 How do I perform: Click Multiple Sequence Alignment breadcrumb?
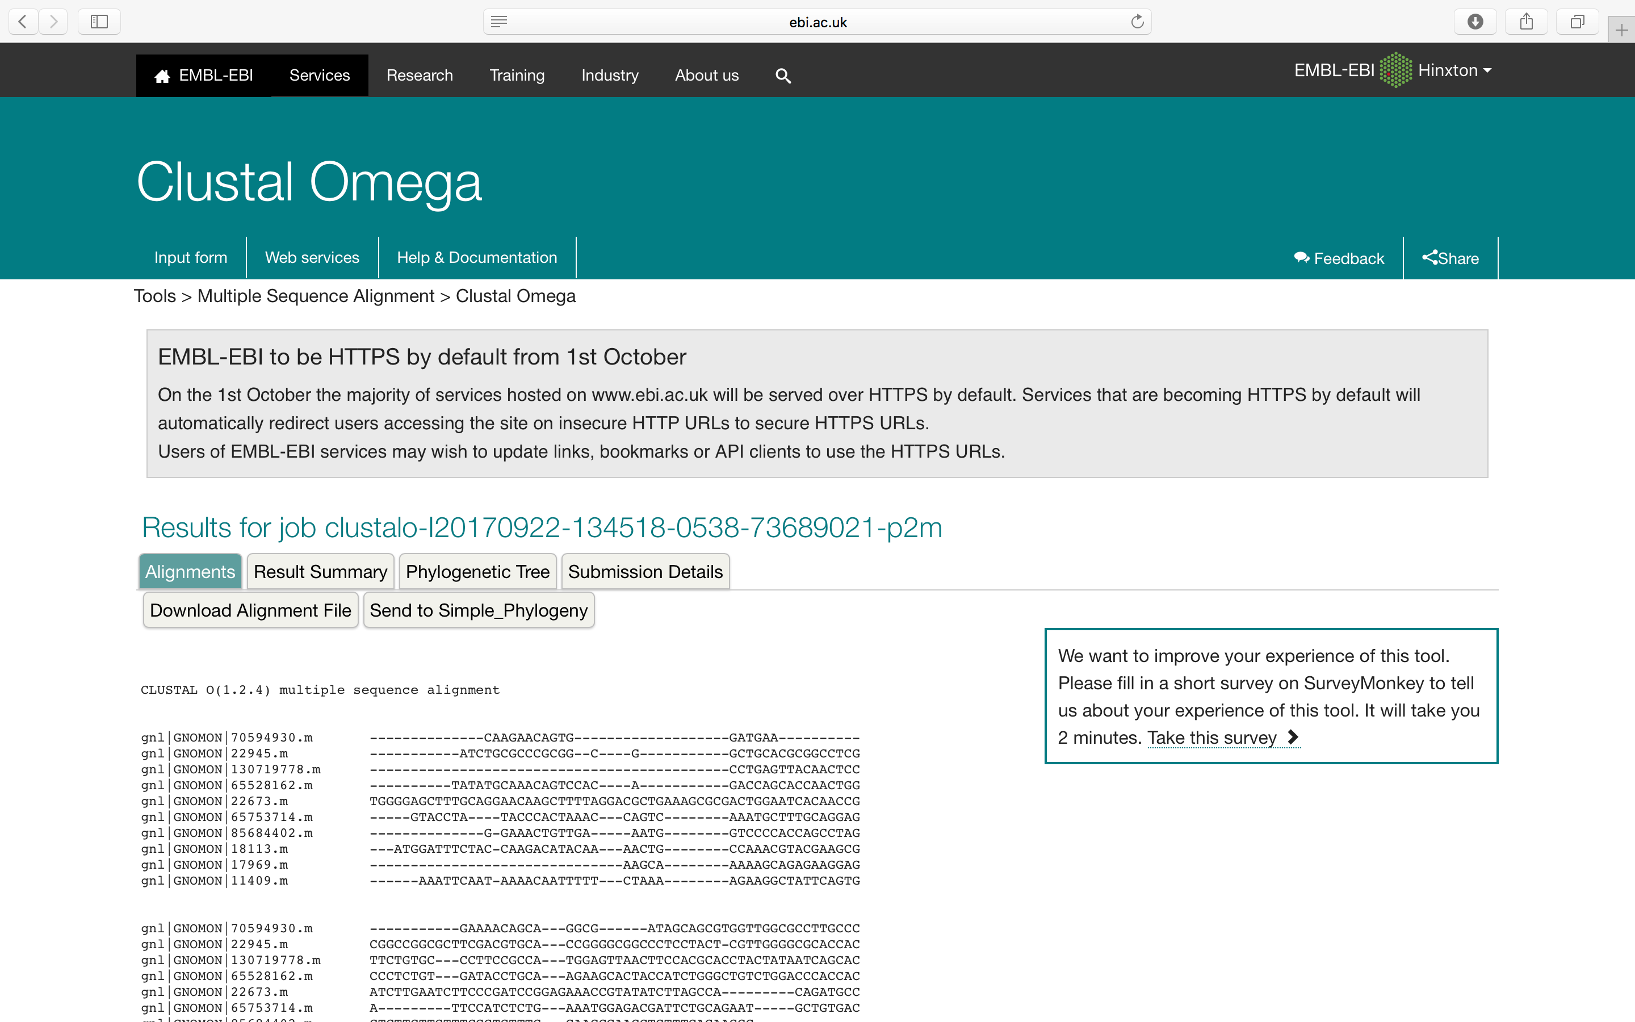click(316, 296)
